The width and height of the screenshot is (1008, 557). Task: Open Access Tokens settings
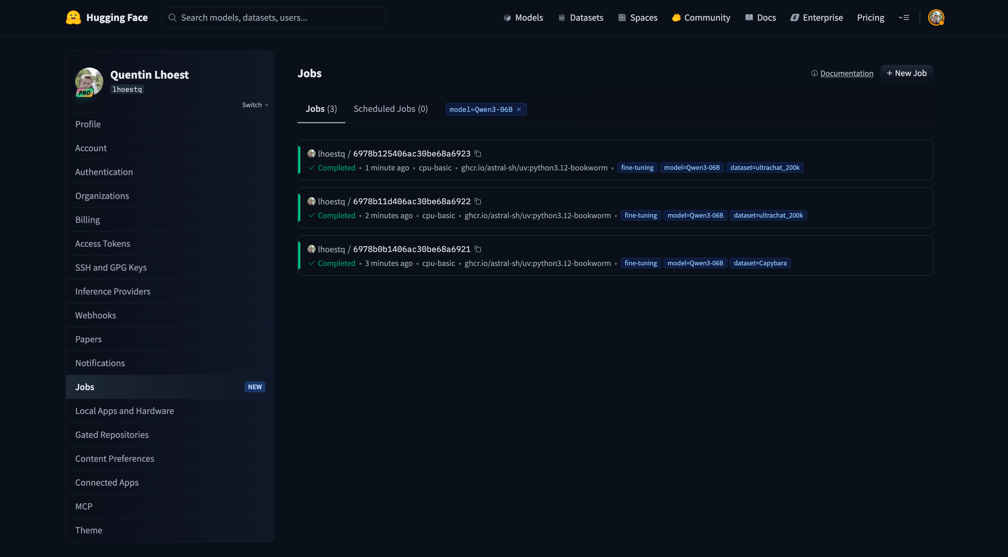click(x=103, y=244)
